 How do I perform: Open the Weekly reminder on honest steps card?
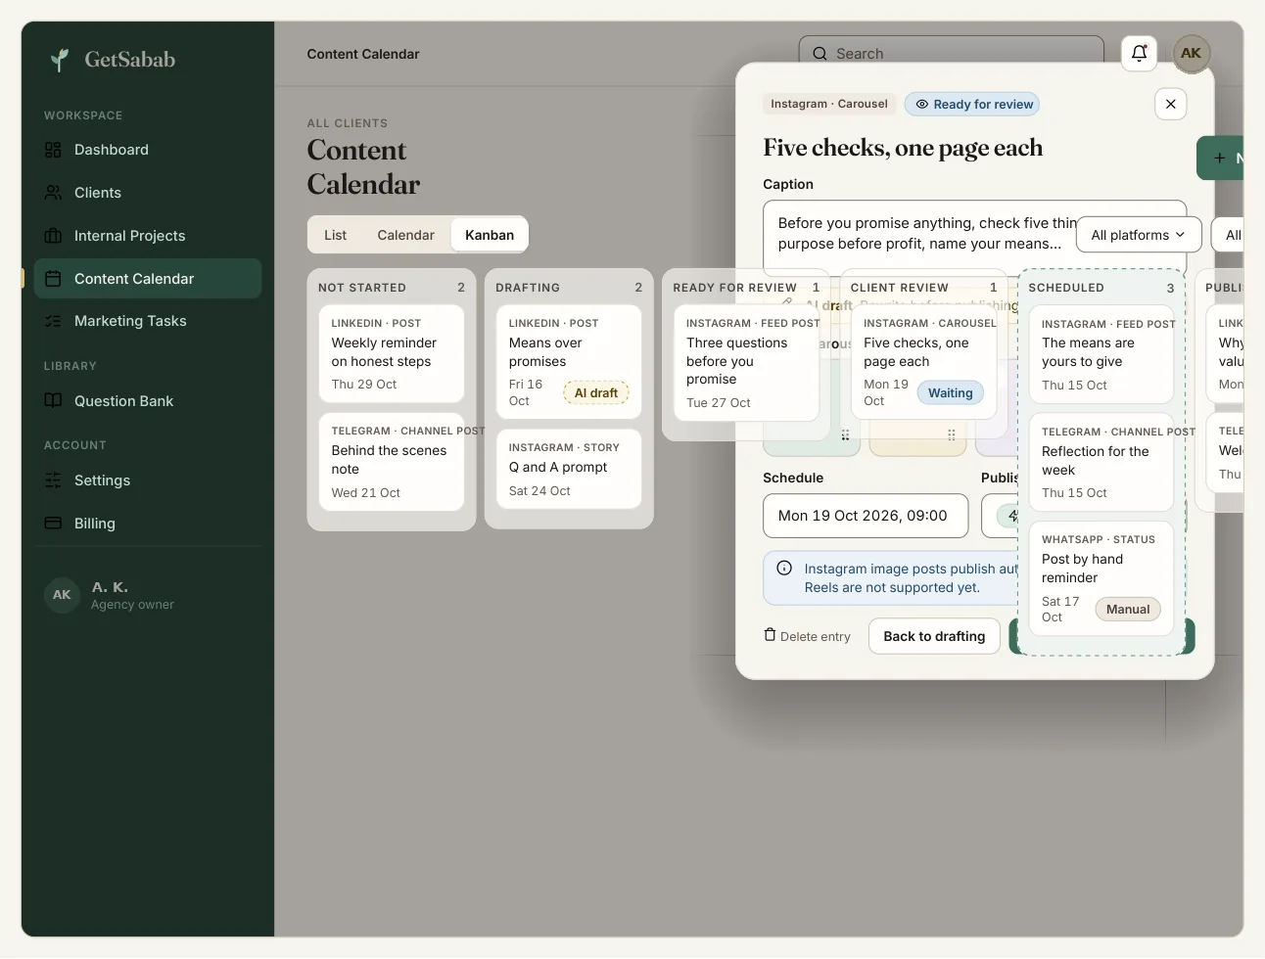[x=392, y=354]
